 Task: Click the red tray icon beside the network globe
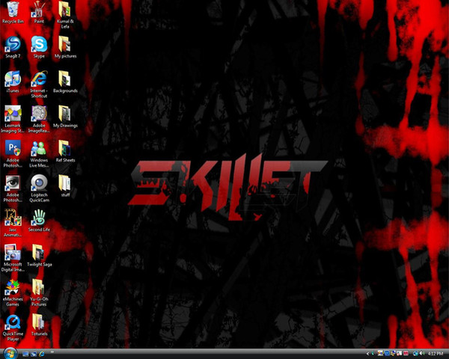[x=406, y=354]
